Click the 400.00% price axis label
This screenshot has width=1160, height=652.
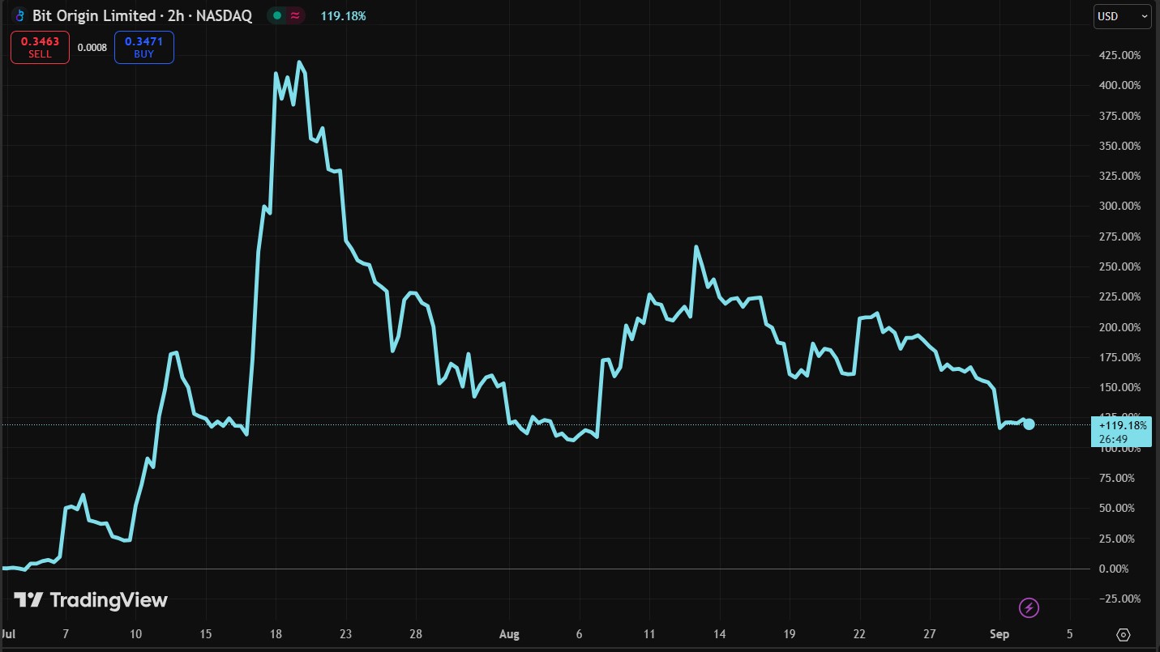(x=1119, y=85)
